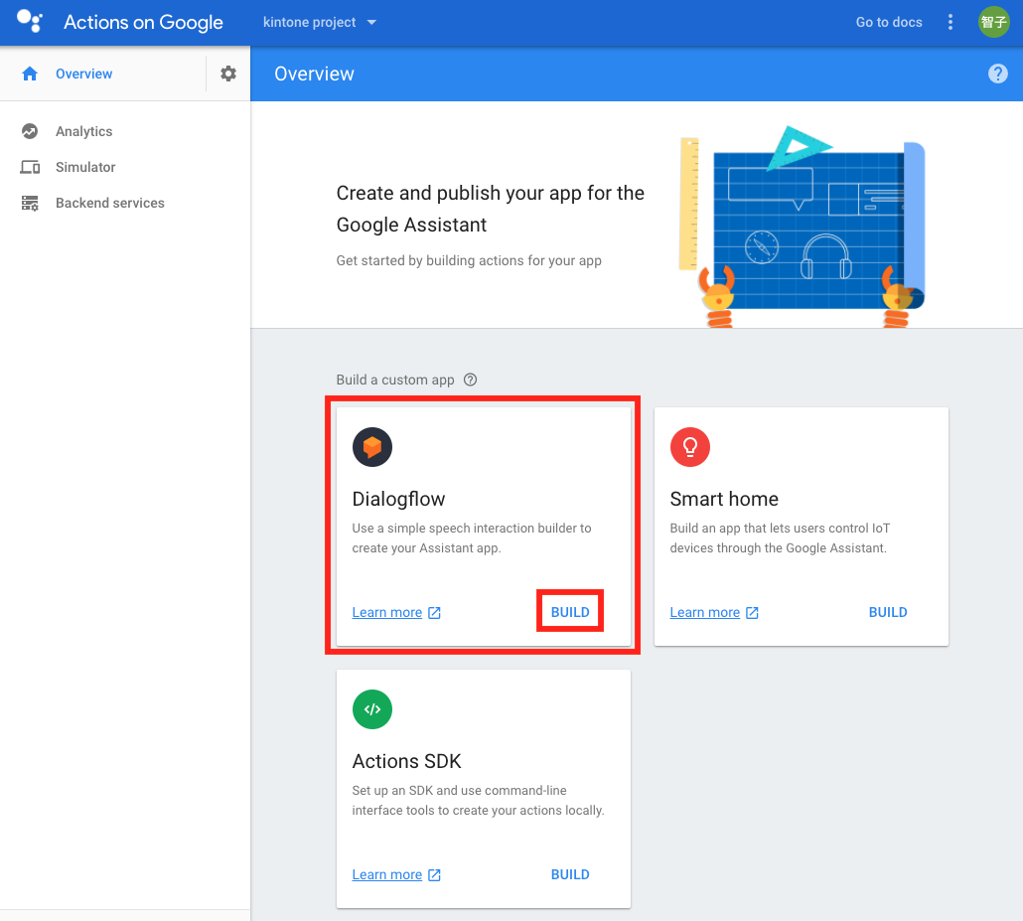Open the Go to docs link
Image resolution: width=1023 pixels, height=921 pixels.
tap(889, 22)
